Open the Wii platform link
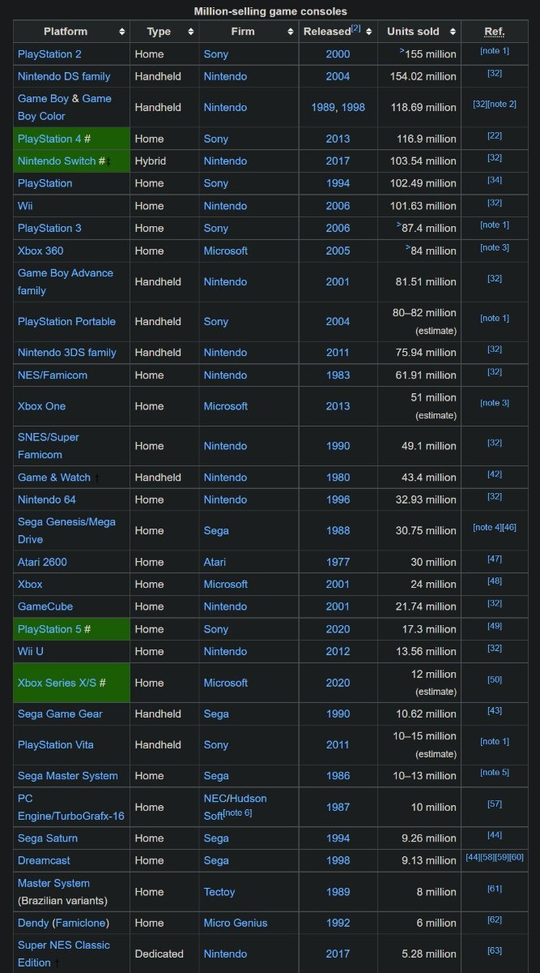The height and width of the screenshot is (973, 540). click(25, 206)
